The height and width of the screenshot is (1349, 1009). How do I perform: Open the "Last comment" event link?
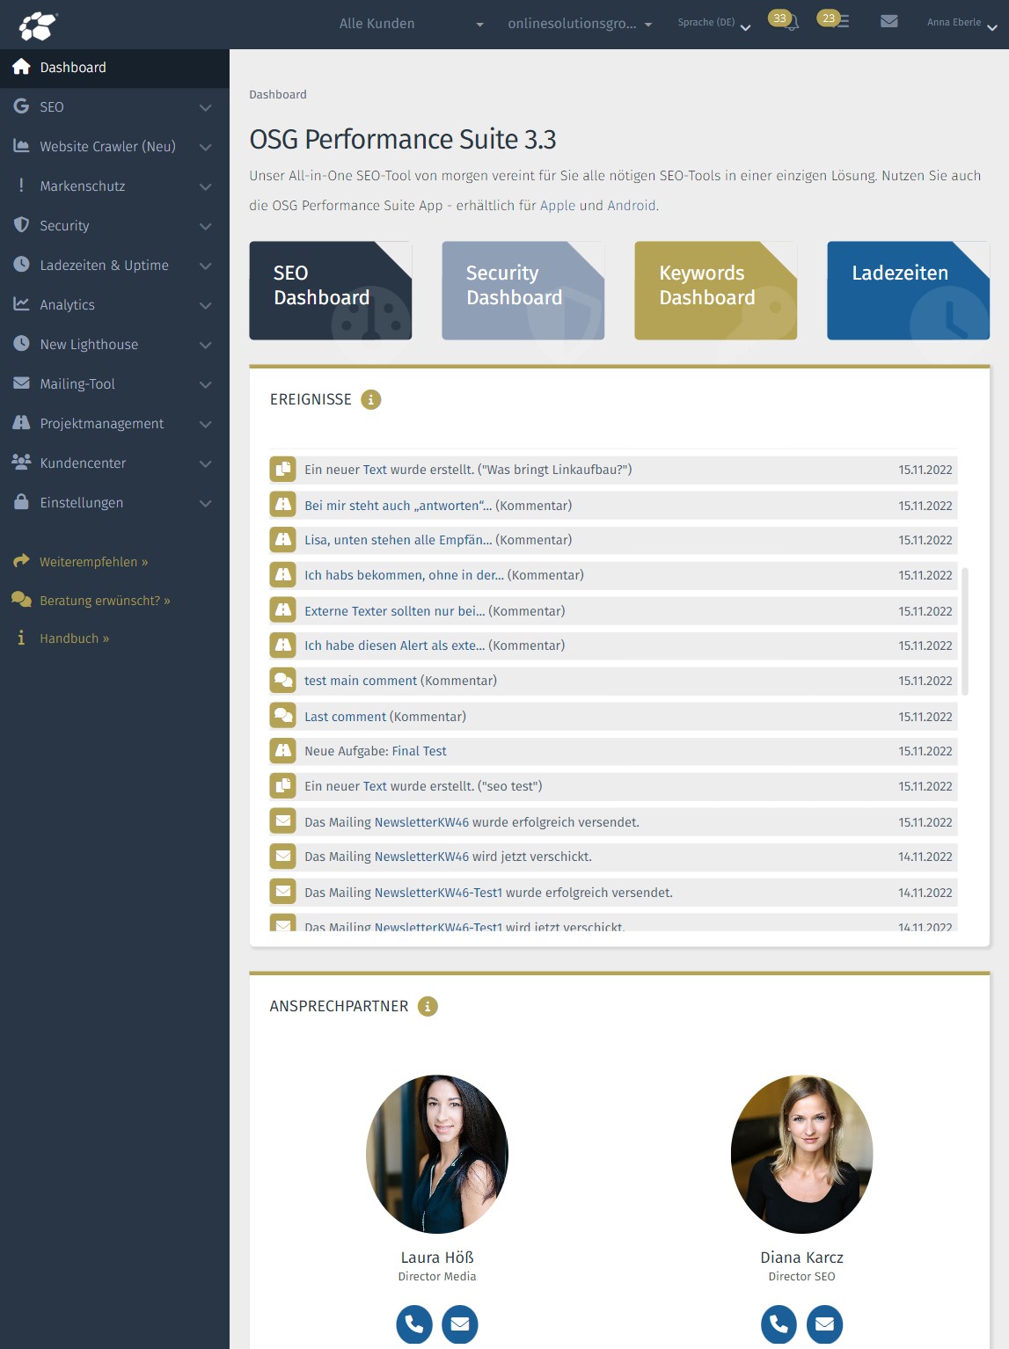pos(345,717)
